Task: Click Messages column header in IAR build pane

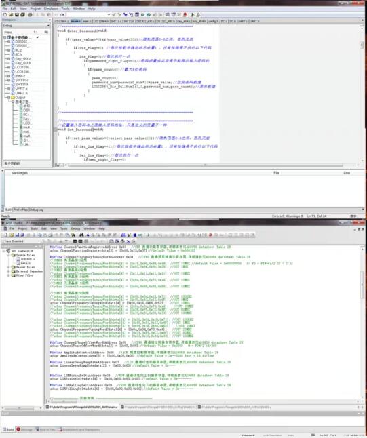Action: pyautogui.click(x=20, y=173)
